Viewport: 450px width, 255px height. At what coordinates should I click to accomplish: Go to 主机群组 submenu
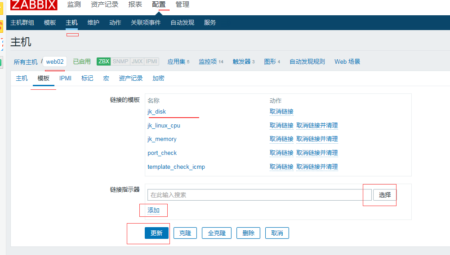(x=22, y=22)
